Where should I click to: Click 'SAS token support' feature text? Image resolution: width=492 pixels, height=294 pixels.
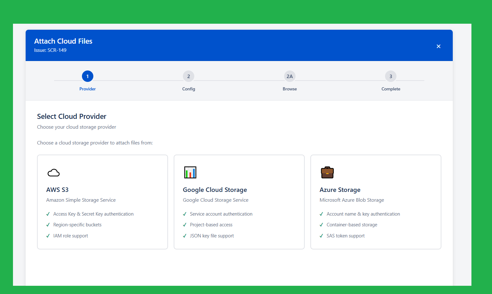click(346, 236)
